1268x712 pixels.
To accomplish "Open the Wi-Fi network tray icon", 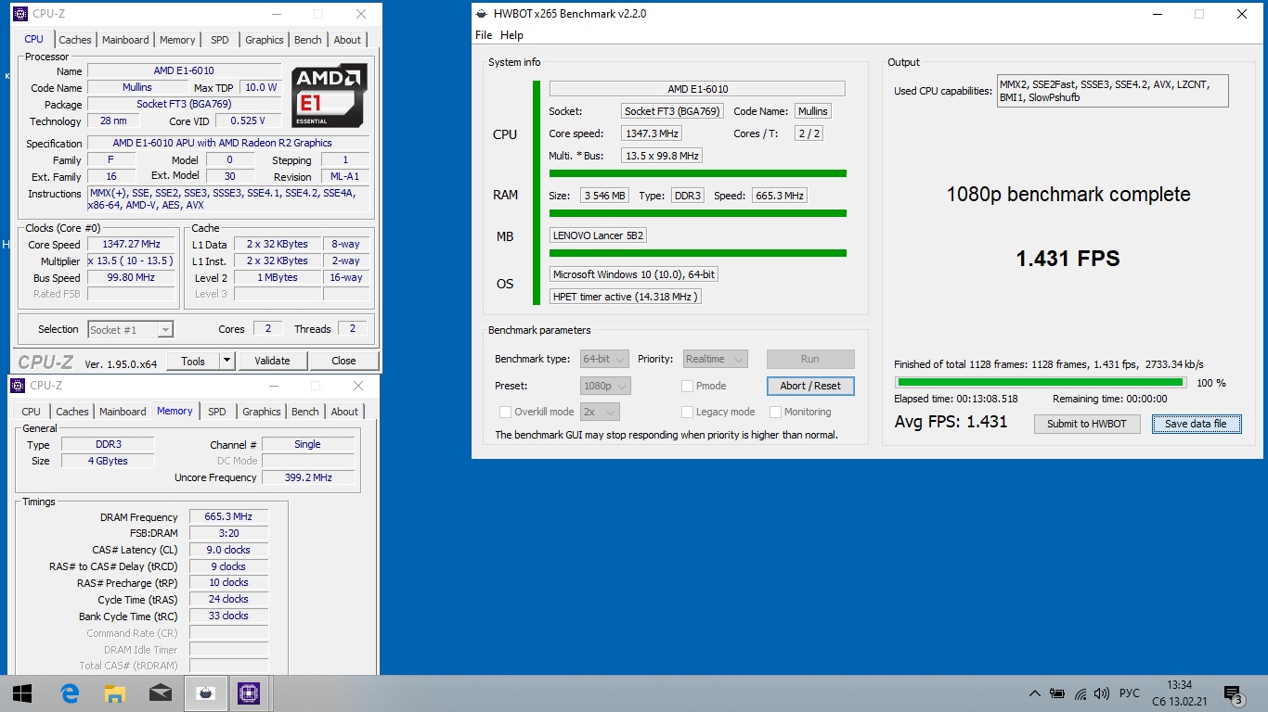I will 1080,693.
